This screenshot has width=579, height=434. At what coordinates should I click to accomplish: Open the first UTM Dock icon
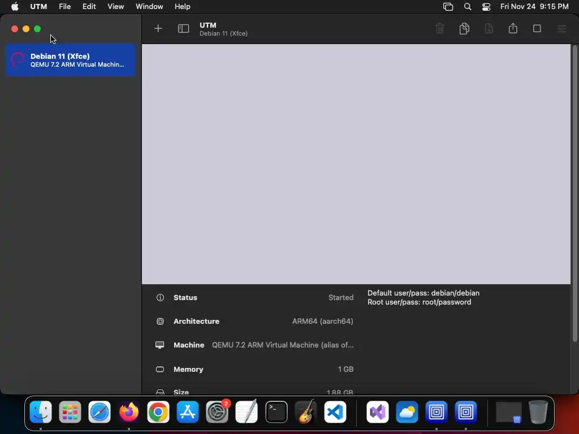click(x=436, y=412)
